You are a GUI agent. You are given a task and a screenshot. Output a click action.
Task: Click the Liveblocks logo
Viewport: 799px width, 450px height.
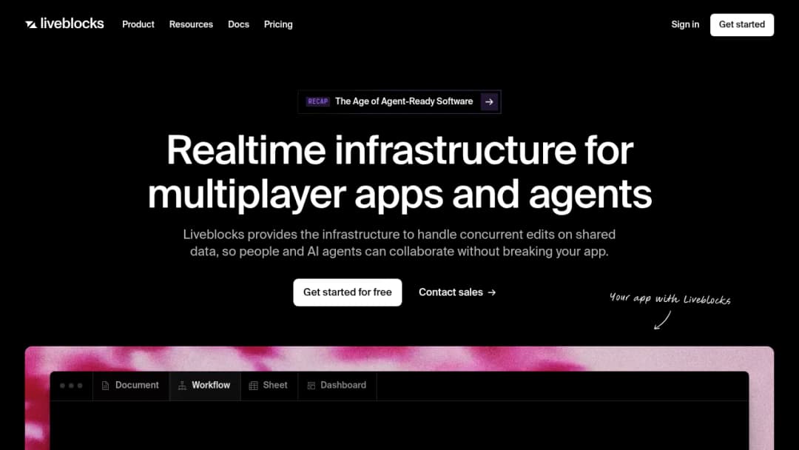64,24
